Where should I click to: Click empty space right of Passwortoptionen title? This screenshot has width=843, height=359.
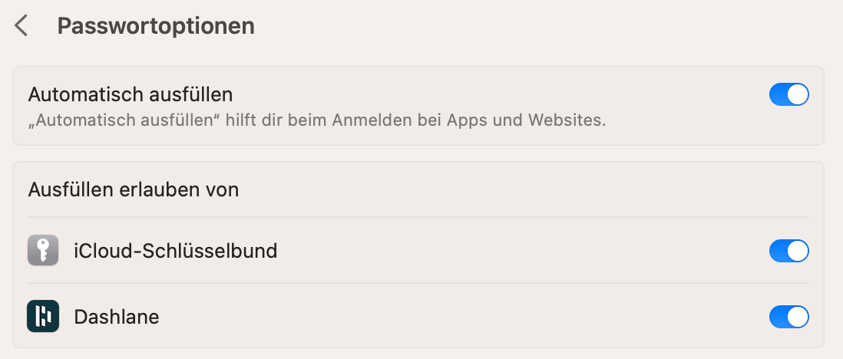point(499,26)
